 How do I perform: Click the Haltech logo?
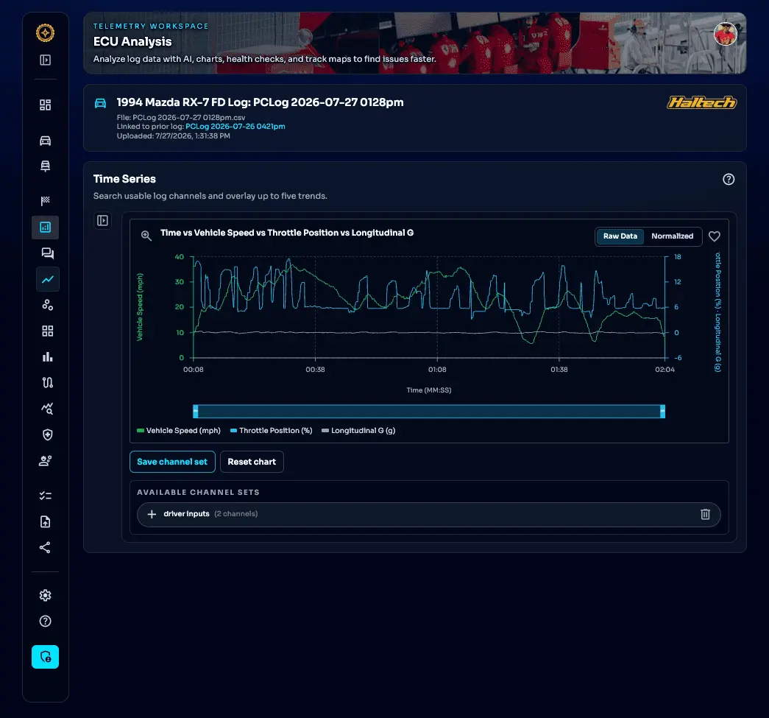(701, 102)
